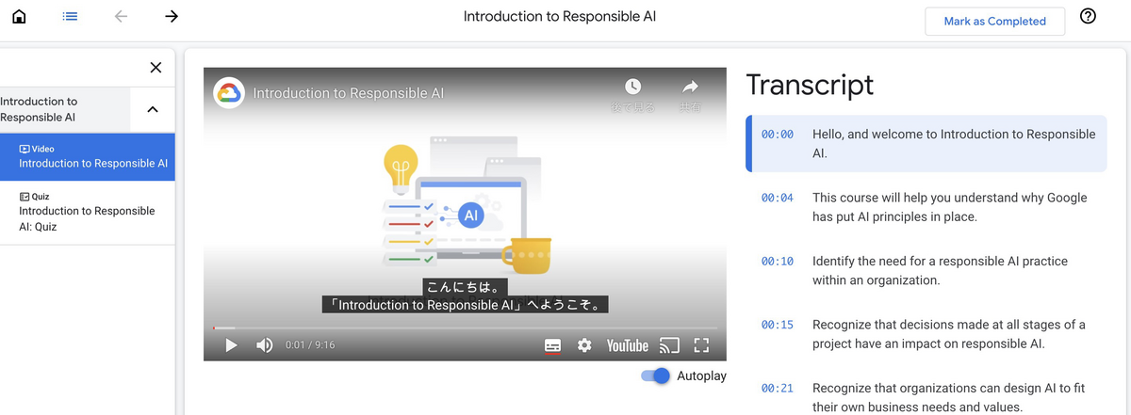Toggle subtitles in the video player
1131x415 pixels.
[x=553, y=345]
